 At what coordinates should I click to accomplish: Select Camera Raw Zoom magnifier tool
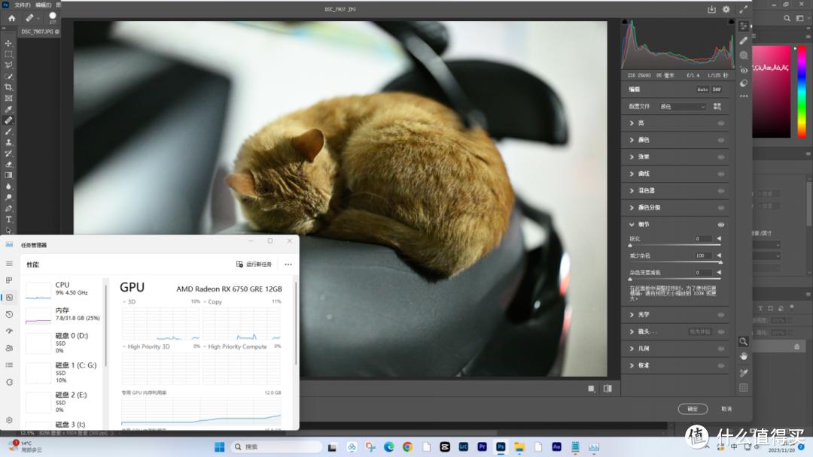pyautogui.click(x=743, y=341)
